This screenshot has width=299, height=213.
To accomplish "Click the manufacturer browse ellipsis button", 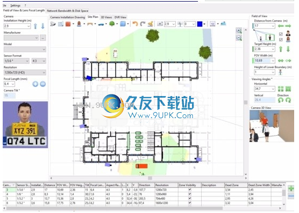I will pyautogui.click(x=42, y=38).
